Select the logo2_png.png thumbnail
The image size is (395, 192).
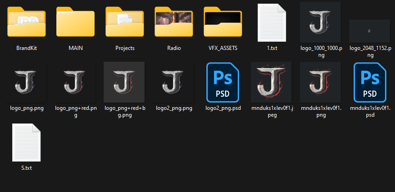(174, 82)
